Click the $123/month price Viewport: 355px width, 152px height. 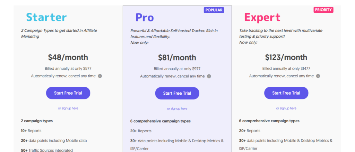pos(286,57)
